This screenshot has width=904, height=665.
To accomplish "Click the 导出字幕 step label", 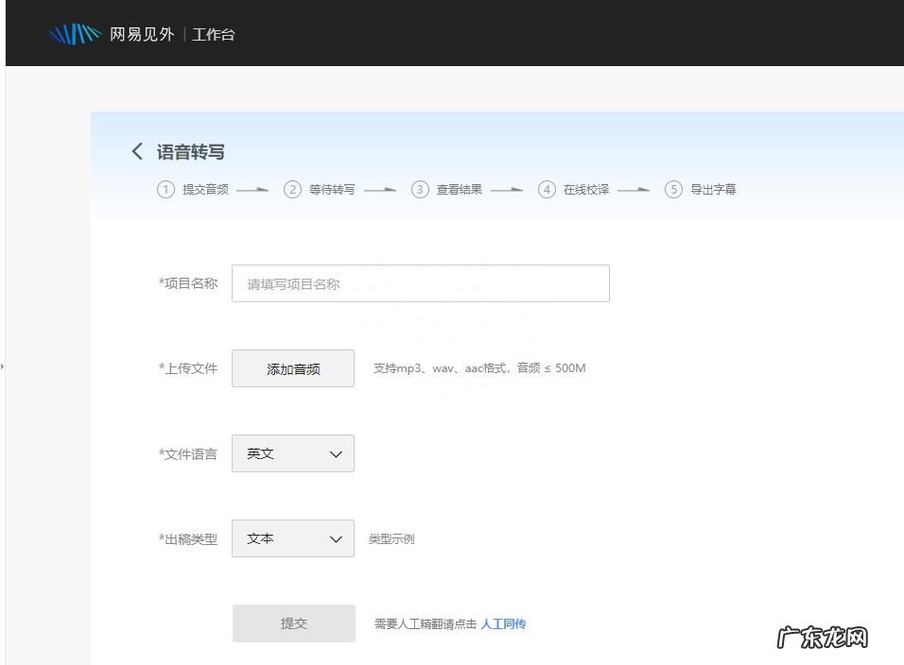I will click(x=713, y=189).
